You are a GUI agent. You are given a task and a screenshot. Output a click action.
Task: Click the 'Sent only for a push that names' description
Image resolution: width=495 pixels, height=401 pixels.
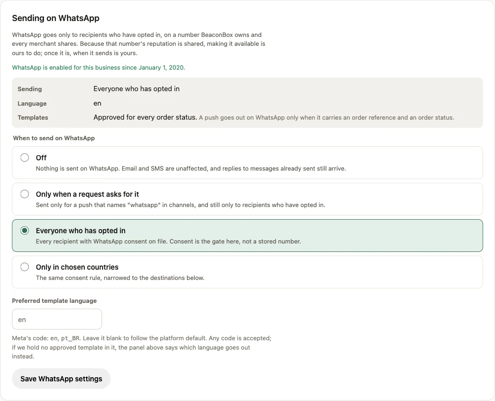181,205
